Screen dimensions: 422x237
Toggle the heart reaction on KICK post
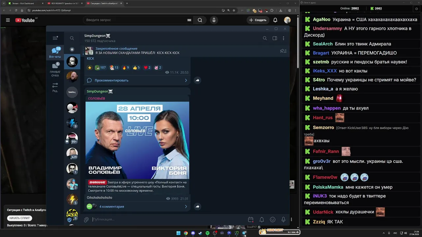(x=147, y=67)
